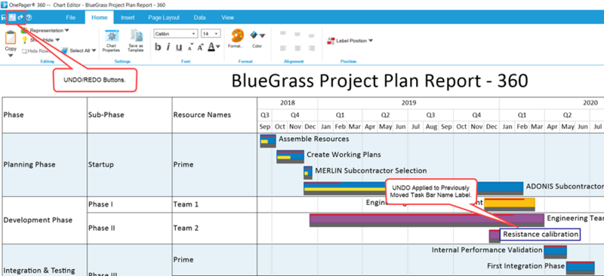
Task: Select the long purple Engineering Team bar
Action: tap(427, 220)
